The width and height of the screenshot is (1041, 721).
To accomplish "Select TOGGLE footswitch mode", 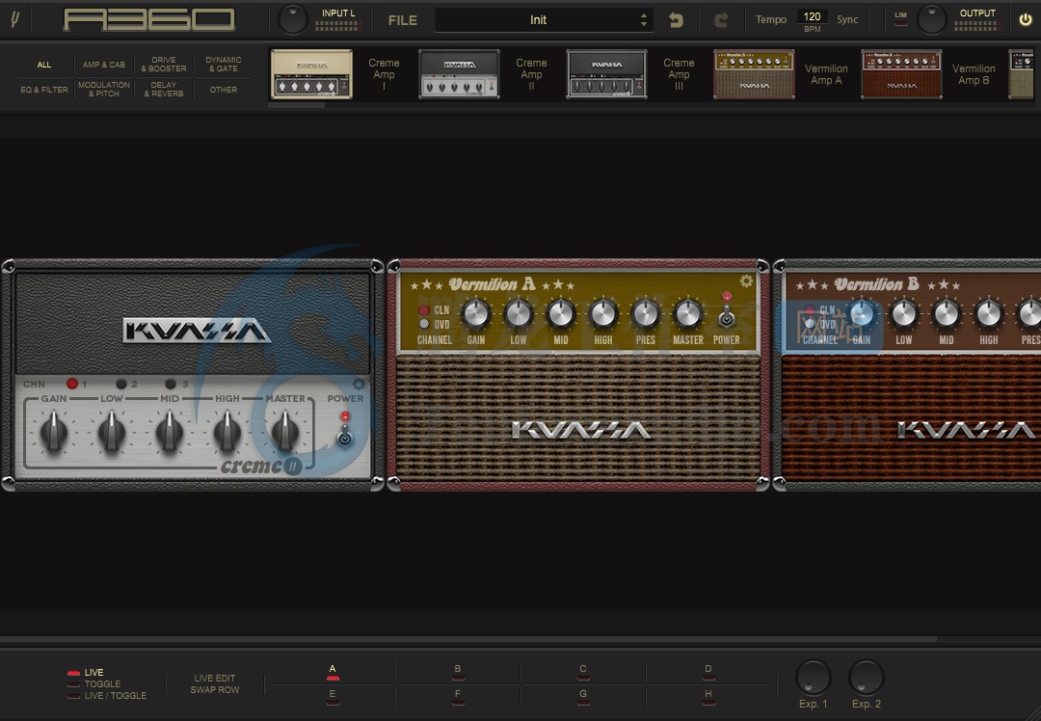I will click(x=94, y=683).
